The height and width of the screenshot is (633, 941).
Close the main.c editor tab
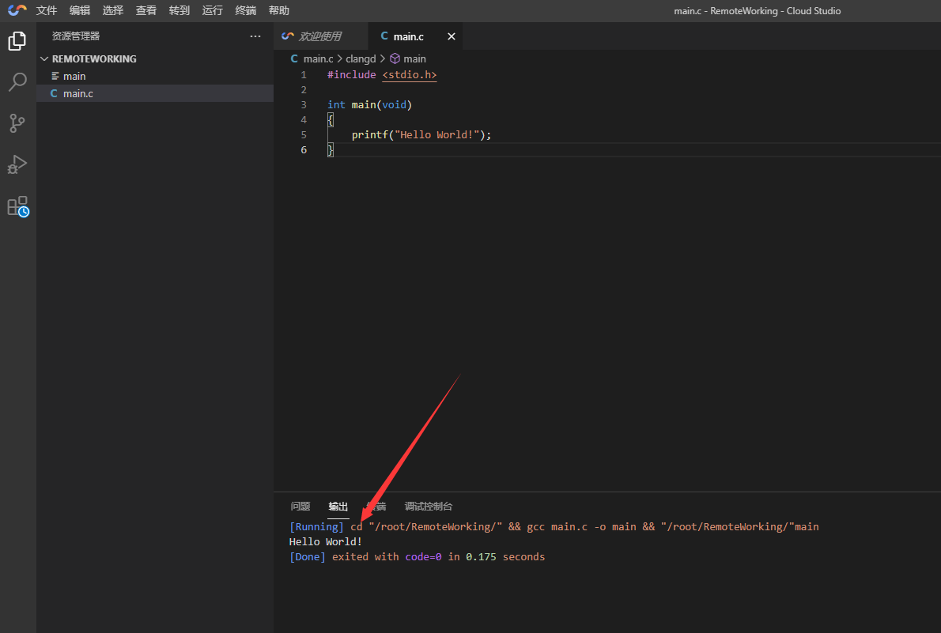pyautogui.click(x=452, y=36)
